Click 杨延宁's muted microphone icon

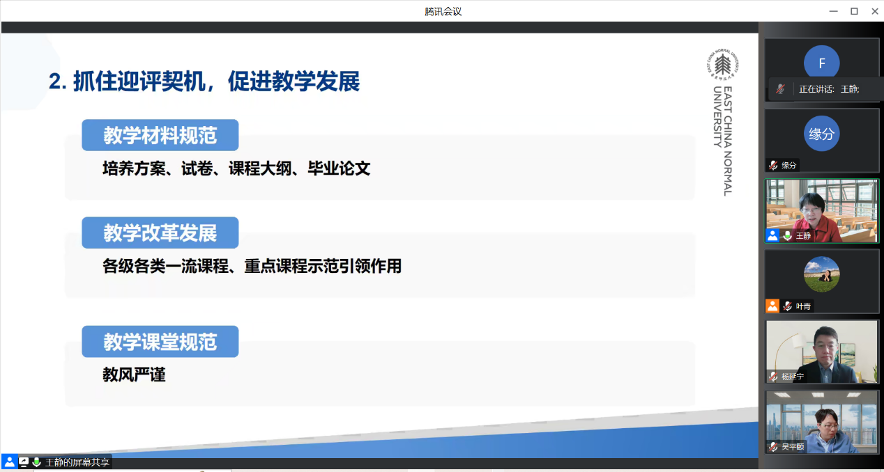point(773,377)
